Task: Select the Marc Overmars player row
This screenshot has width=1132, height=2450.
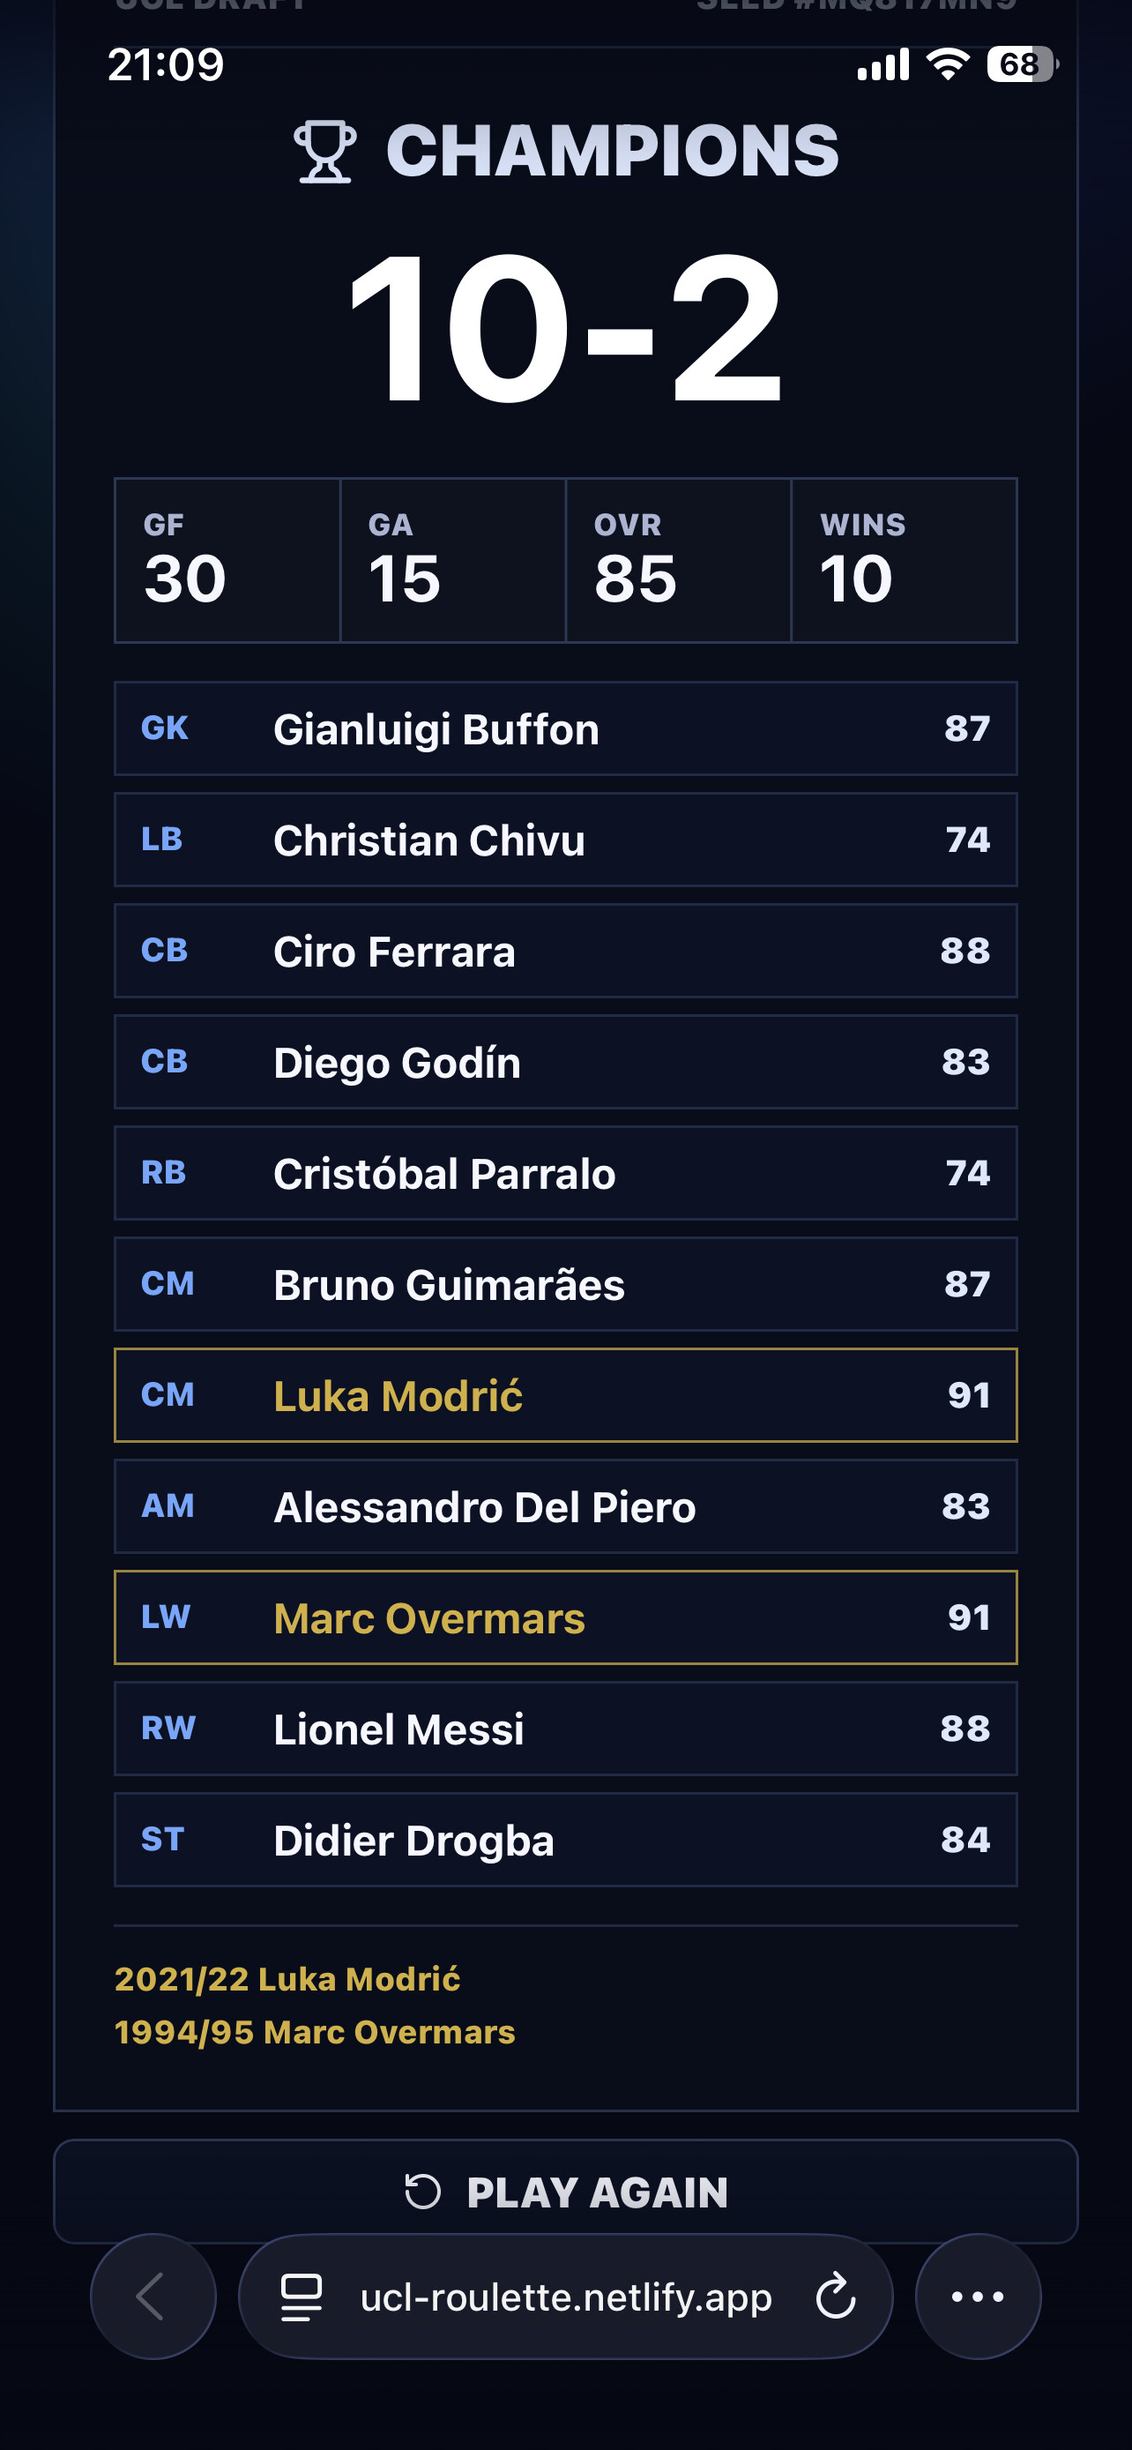Action: (x=565, y=1617)
